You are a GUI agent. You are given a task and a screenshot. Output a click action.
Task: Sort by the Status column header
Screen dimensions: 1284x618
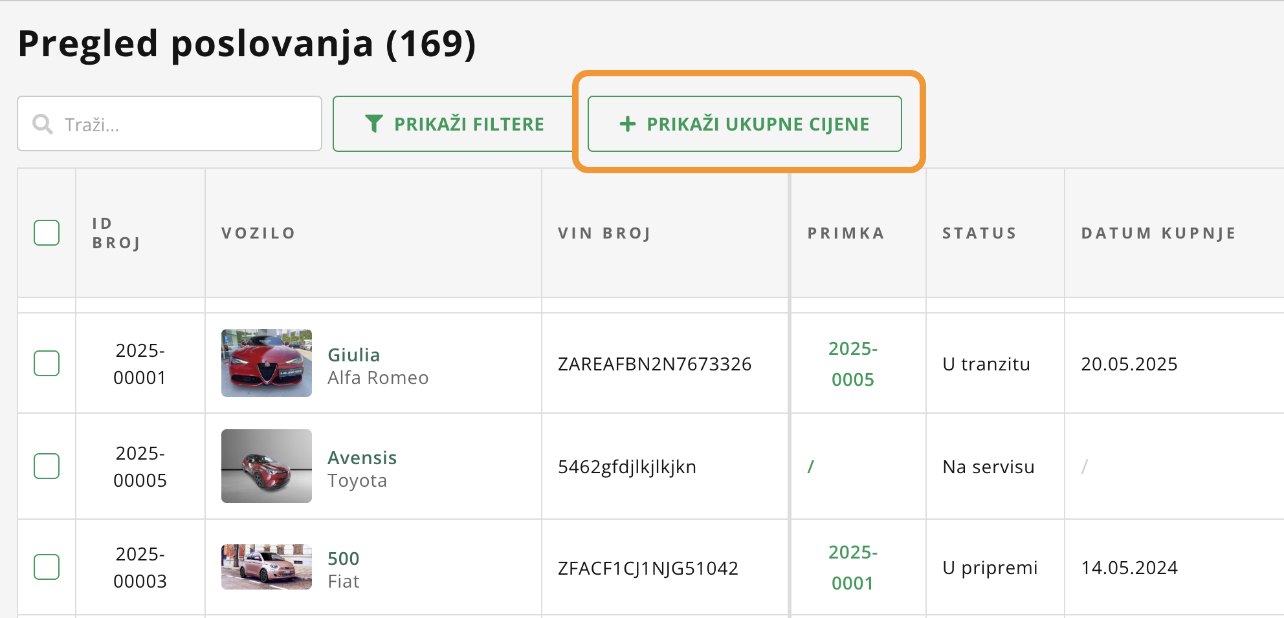pyautogui.click(x=979, y=233)
